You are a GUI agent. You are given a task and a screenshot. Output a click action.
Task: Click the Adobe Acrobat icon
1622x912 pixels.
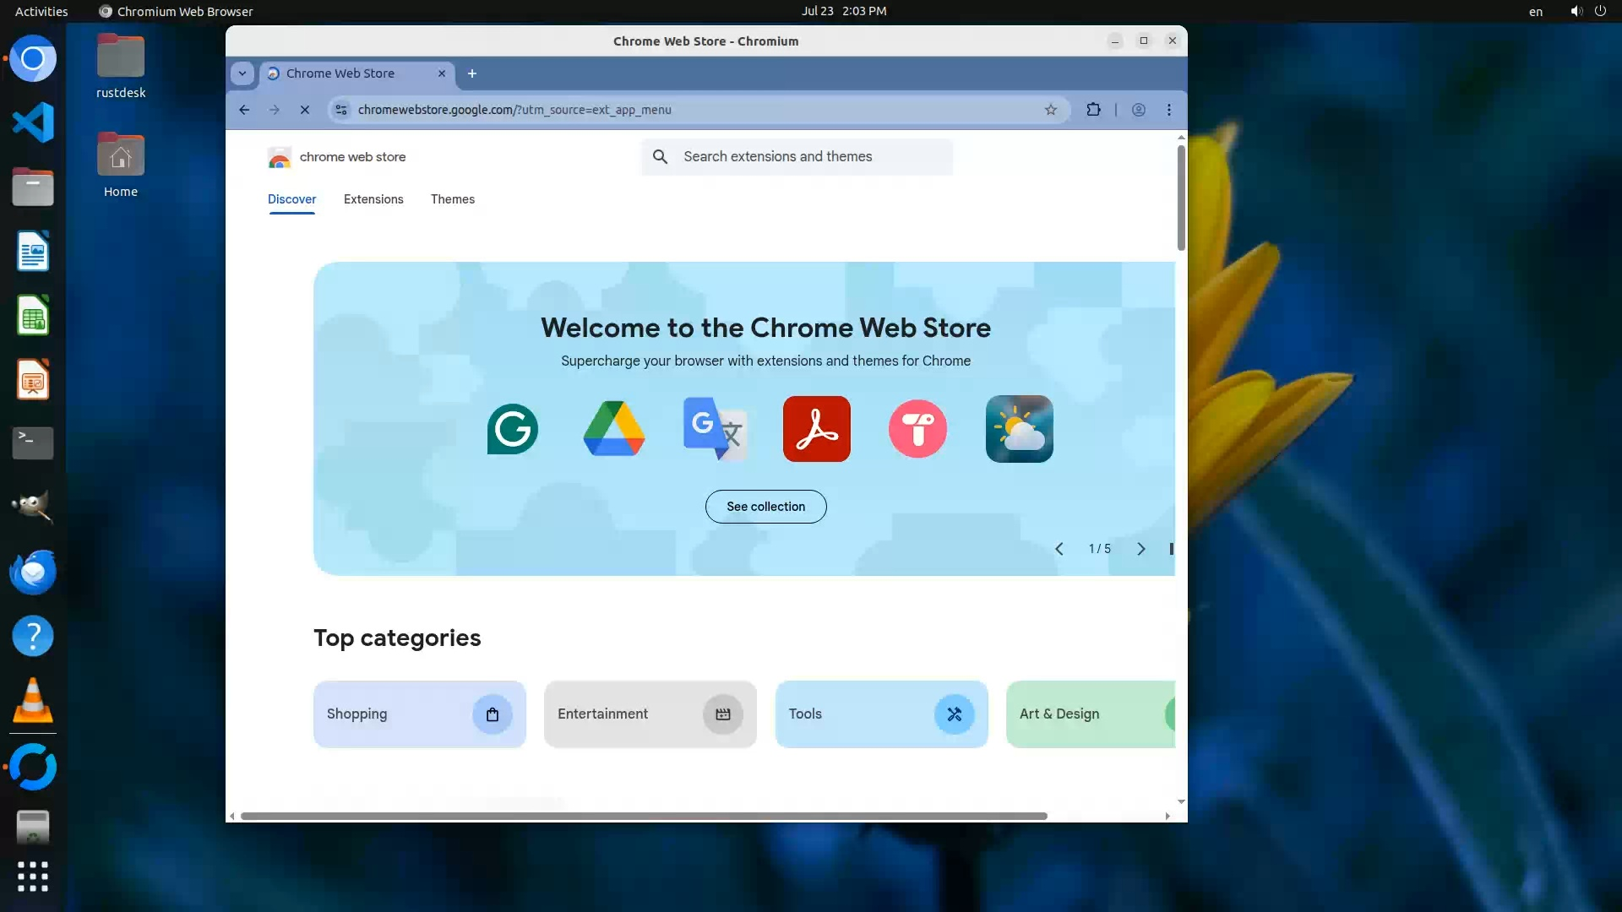coord(816,429)
